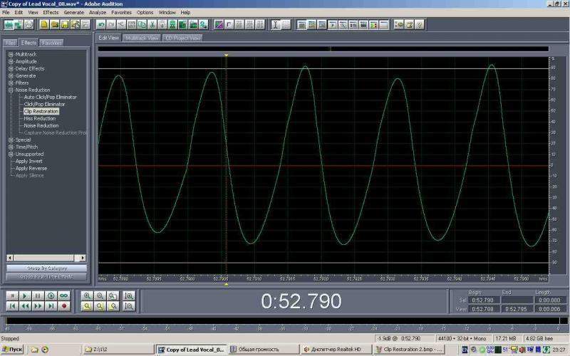Viewport: 570px width, 356px height.
Task: Expand the Amplitude effects group
Action: coord(11,62)
